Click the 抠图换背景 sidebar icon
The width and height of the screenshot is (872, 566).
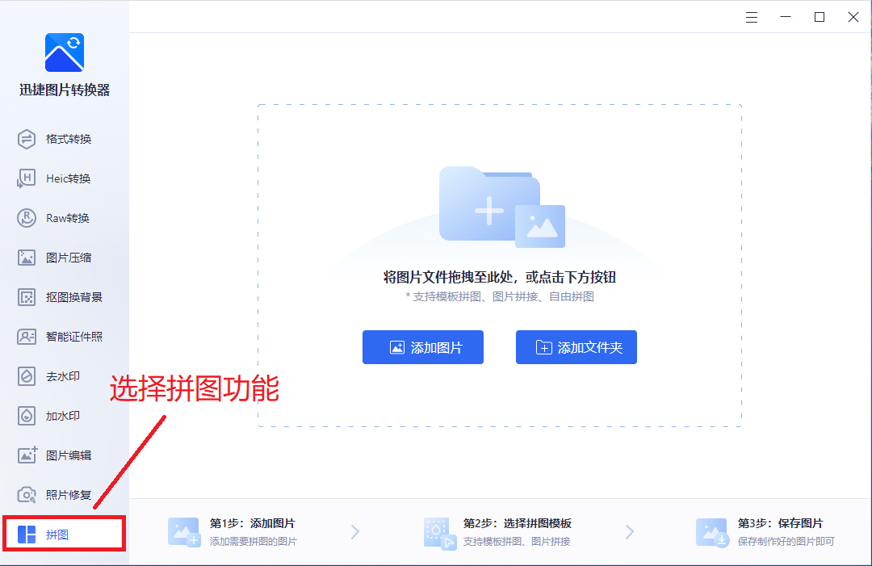click(x=26, y=297)
